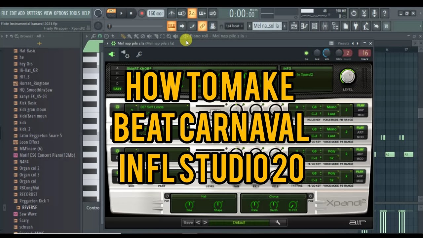Open the EDIT menu

[13, 13]
